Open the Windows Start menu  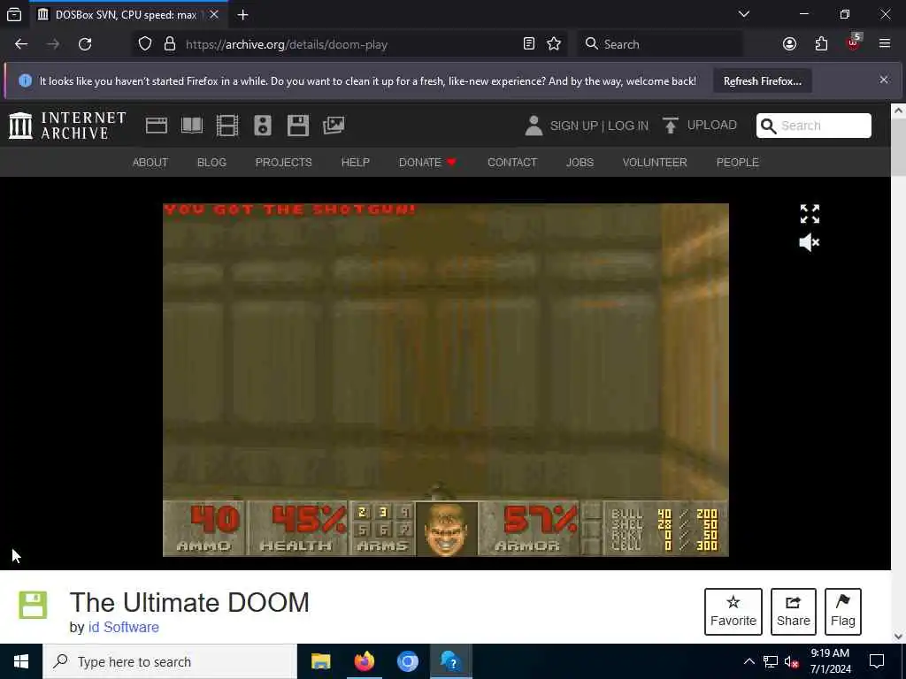21,661
